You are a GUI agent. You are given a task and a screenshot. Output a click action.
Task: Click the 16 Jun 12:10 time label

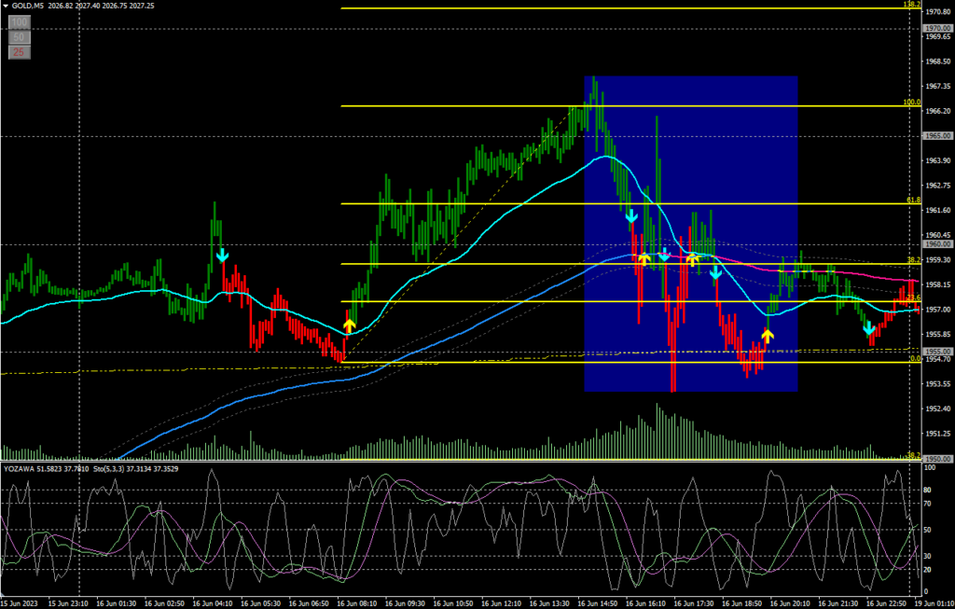[501, 603]
